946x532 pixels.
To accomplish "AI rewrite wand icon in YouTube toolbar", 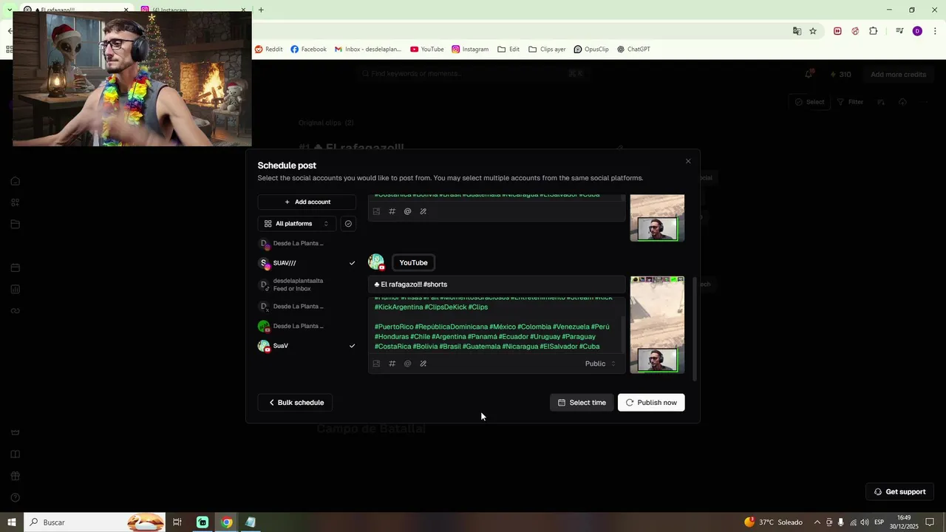I will click(x=423, y=364).
